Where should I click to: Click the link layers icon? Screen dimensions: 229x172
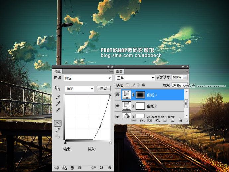tap(134, 120)
